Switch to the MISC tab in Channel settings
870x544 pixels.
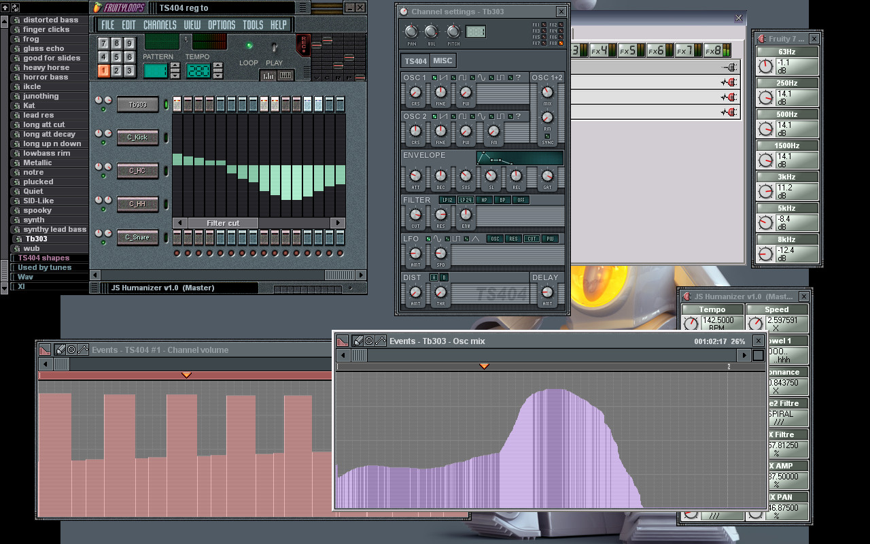(x=442, y=61)
